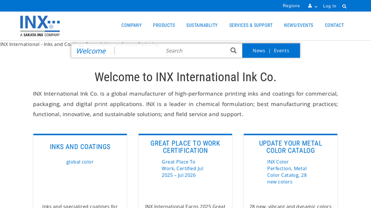Open search via top bar magnifier icon
Viewport: 371px width, 208px height.
(x=344, y=6)
